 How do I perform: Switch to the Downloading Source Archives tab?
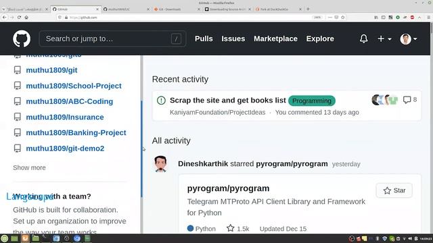pyautogui.click(x=228, y=9)
